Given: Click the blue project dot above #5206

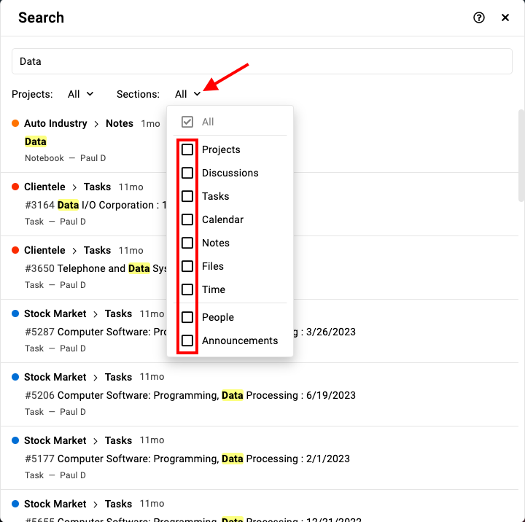Looking at the screenshot, I should click(15, 377).
